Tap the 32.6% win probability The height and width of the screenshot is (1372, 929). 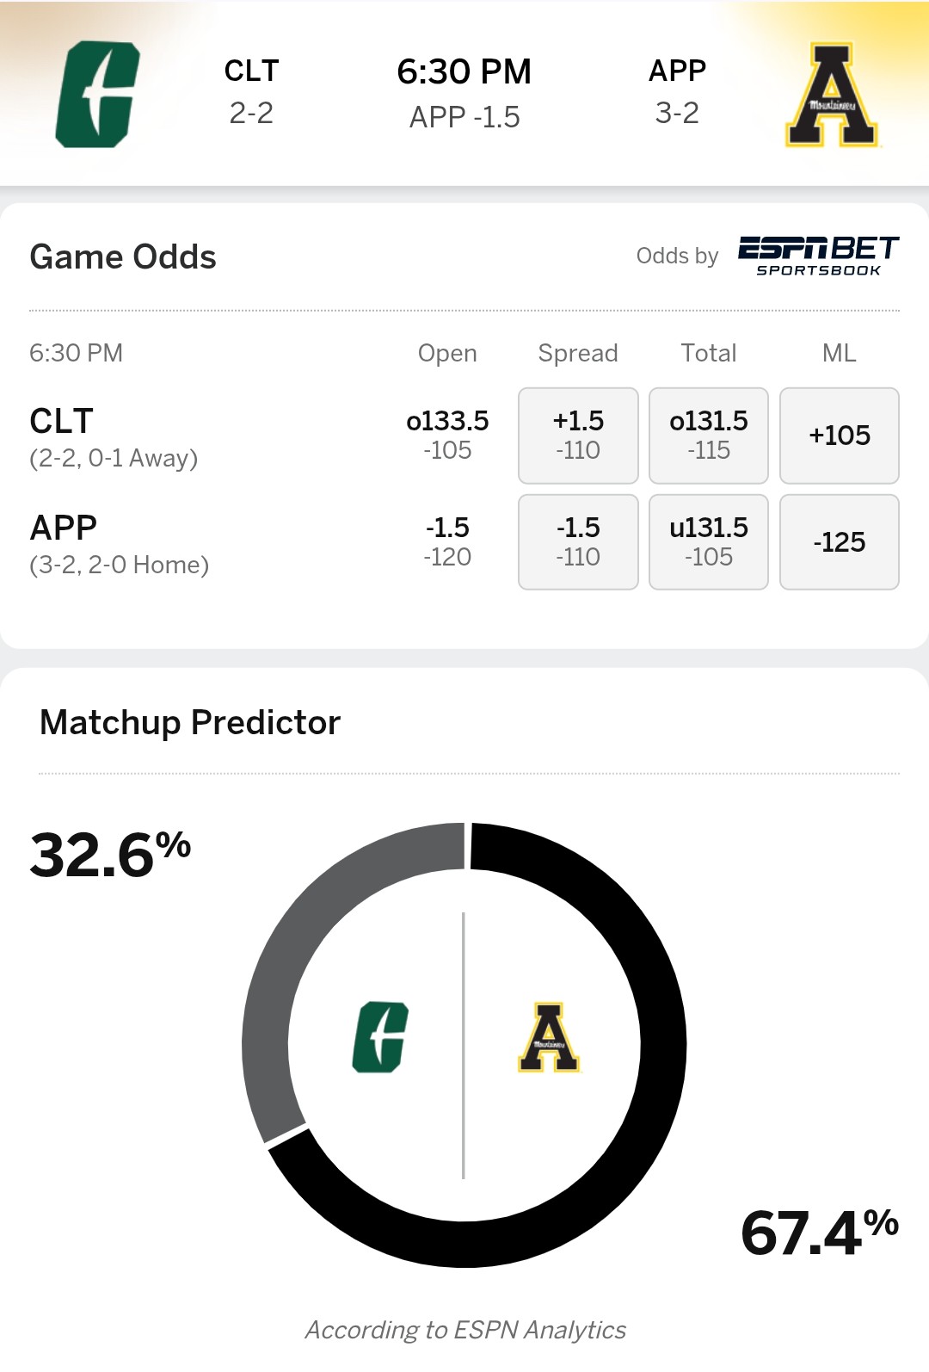[109, 856]
